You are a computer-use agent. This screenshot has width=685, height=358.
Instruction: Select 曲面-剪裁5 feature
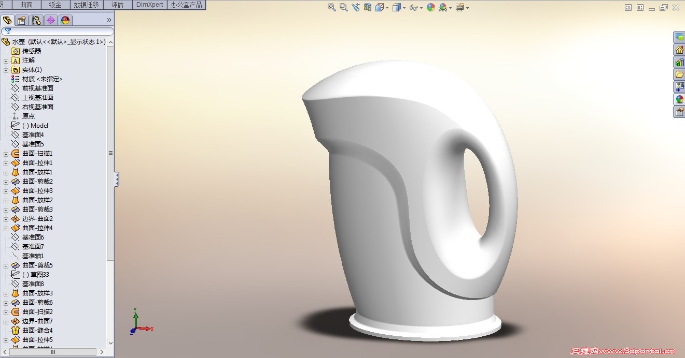[x=37, y=265]
